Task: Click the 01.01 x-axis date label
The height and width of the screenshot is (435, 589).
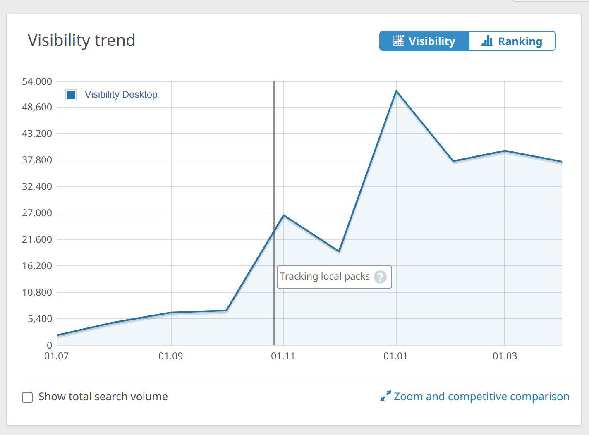Action: [395, 356]
